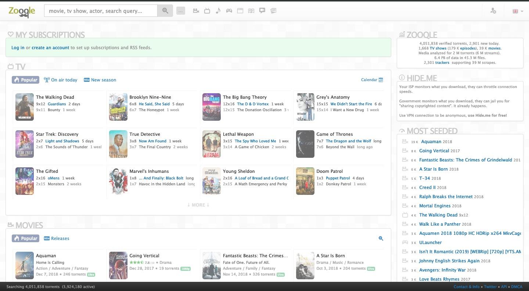Open the Other category papers icon
The image size is (529, 291).
tap(273, 11)
